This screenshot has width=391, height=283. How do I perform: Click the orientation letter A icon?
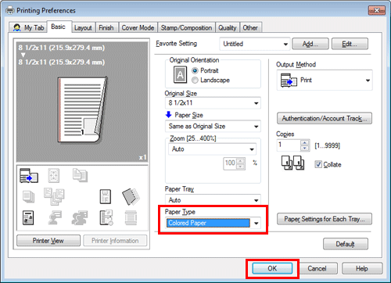(x=180, y=75)
